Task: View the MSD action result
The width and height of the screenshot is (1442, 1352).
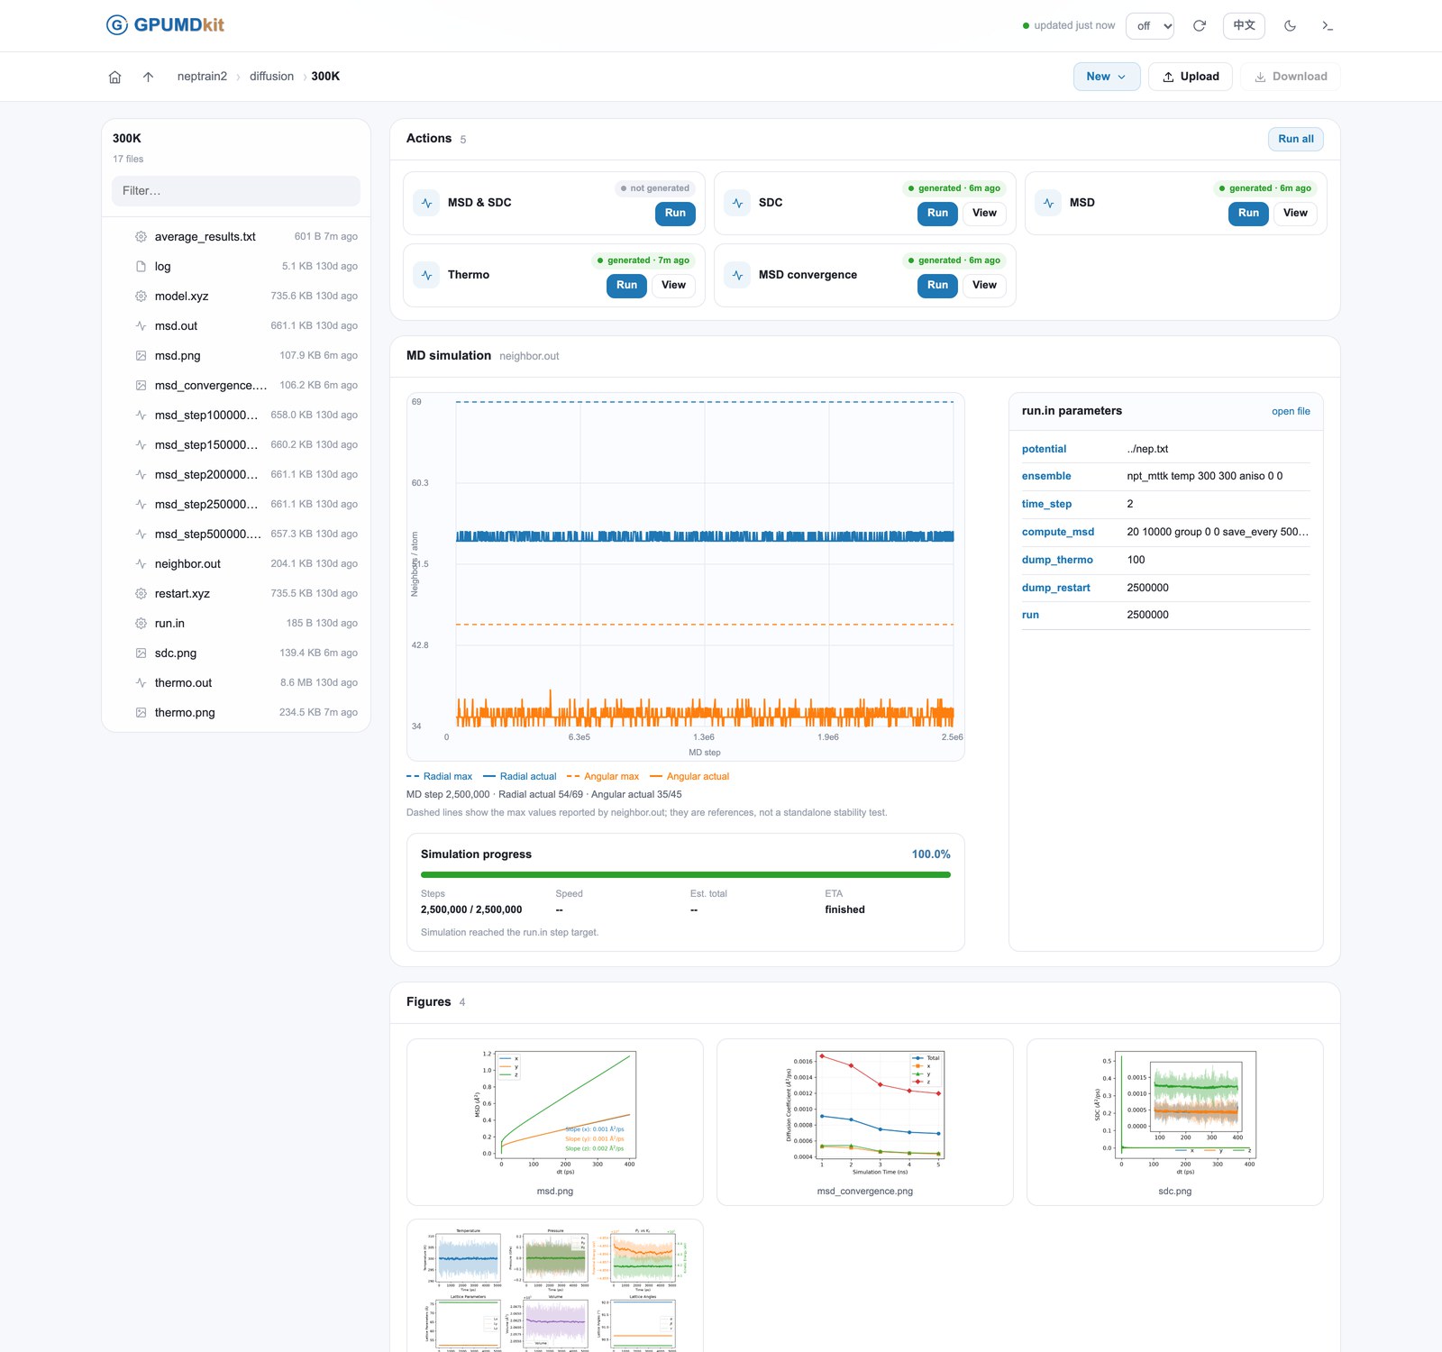Action: 1295,214
